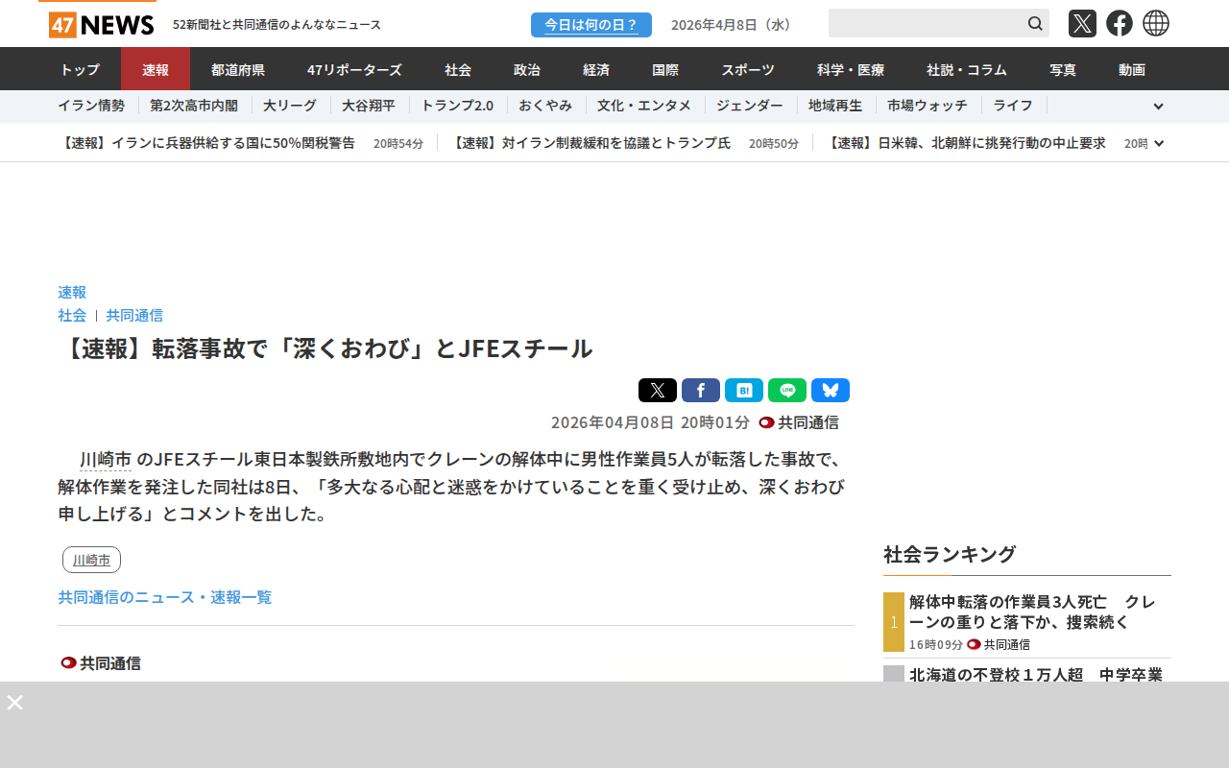1229x768 pixels.
Task: Expand the topic bar chevron
Action: pos(1158,107)
